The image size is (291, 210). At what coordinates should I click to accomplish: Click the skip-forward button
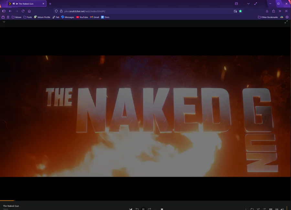click(x=150, y=209)
